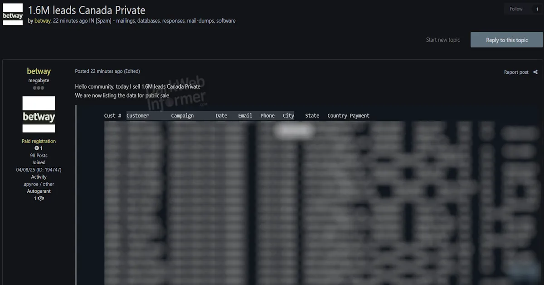
Task: Report post link in post header
Action: coord(516,72)
